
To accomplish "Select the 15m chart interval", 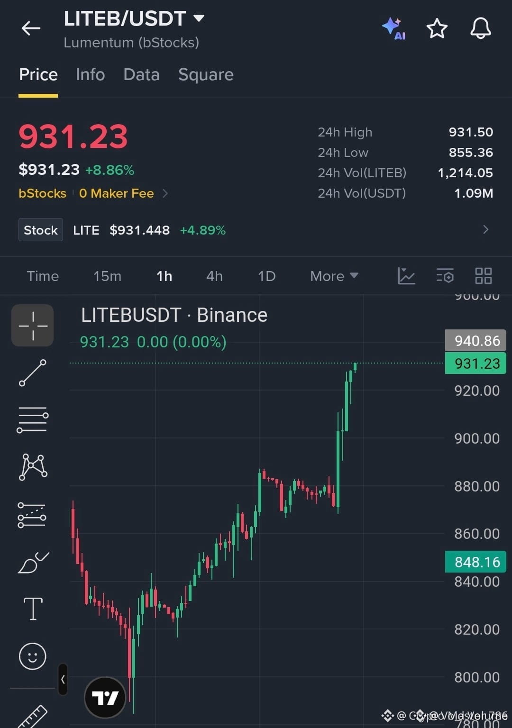I will tap(107, 276).
